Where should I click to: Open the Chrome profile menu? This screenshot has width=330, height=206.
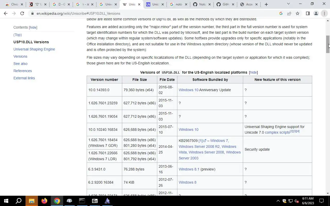click(x=316, y=13)
